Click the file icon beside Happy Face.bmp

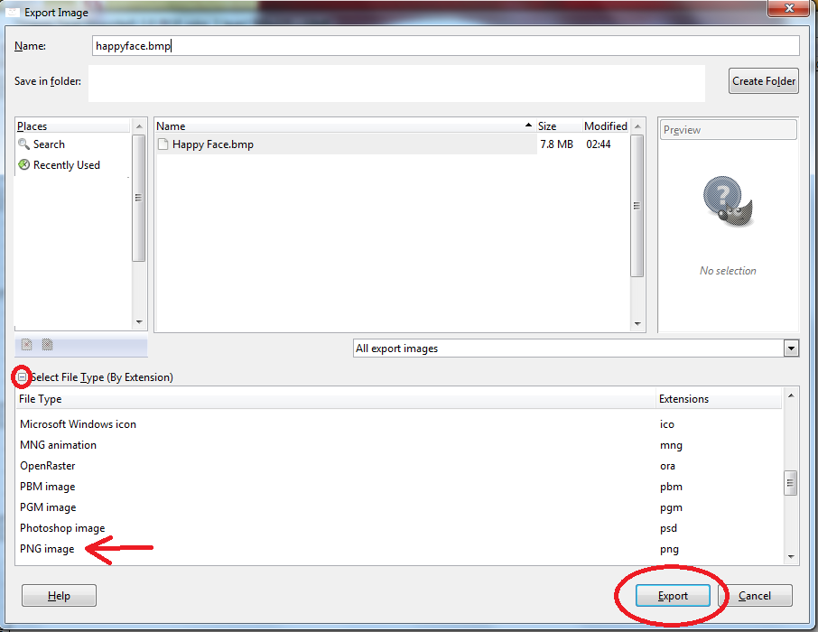coord(163,144)
